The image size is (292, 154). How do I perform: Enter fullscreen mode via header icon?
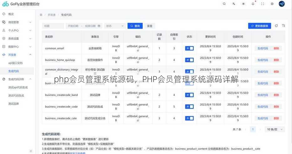coord(263,4)
